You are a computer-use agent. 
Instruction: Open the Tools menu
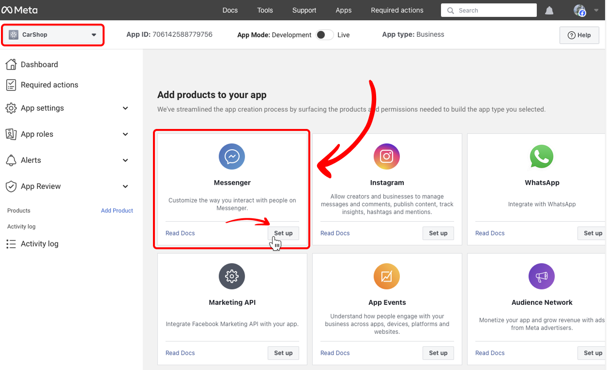click(x=265, y=10)
